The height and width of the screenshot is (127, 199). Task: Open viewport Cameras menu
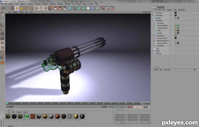point(15,12)
